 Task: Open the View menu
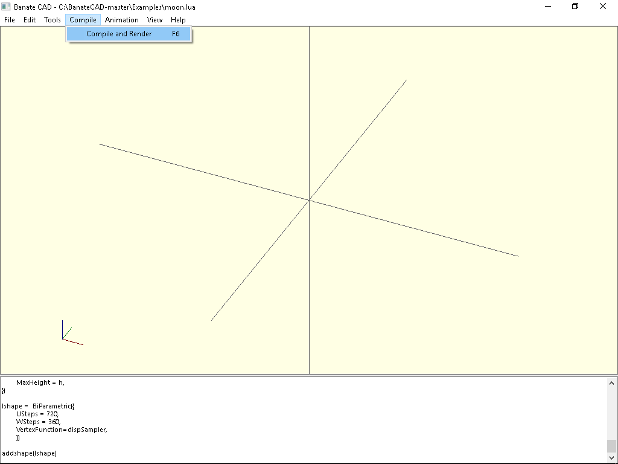pos(154,19)
